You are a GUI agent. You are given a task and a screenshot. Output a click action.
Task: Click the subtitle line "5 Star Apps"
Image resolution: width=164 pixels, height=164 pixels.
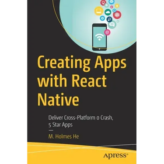(60, 125)
